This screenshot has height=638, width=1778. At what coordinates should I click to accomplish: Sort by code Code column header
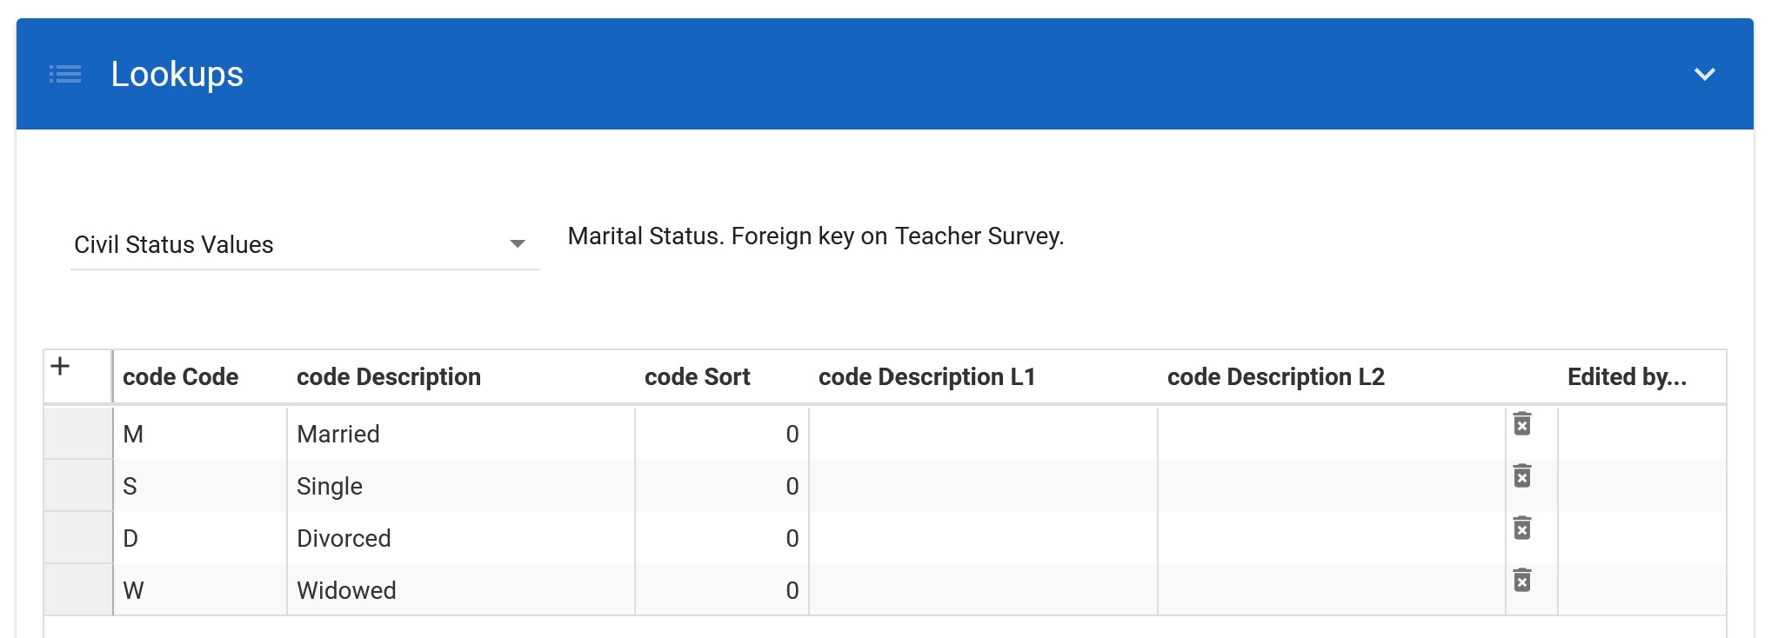point(180,376)
